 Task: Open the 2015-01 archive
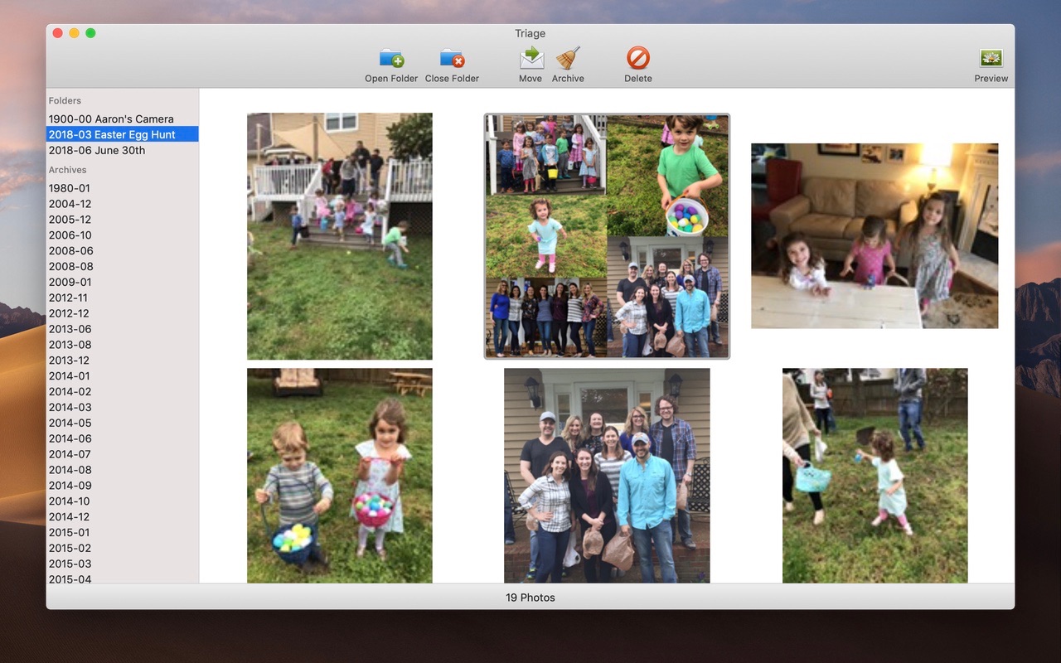(123, 533)
